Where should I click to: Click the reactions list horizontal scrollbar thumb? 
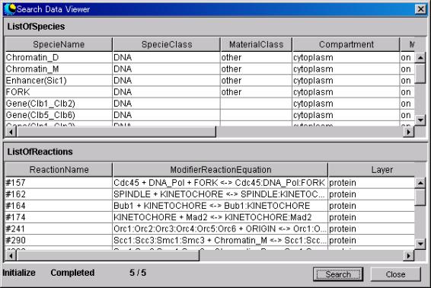click(x=108, y=256)
